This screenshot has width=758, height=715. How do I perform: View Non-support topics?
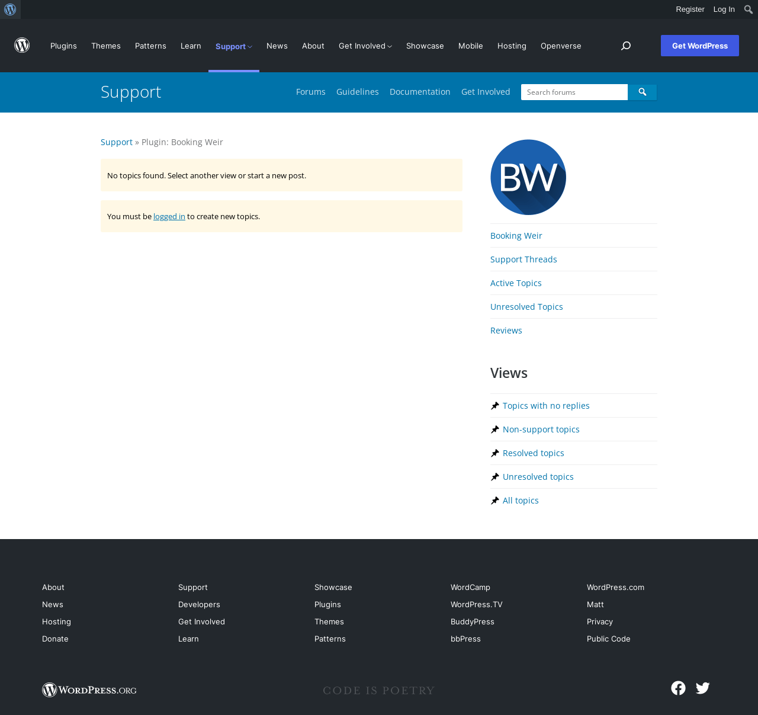pos(541,429)
